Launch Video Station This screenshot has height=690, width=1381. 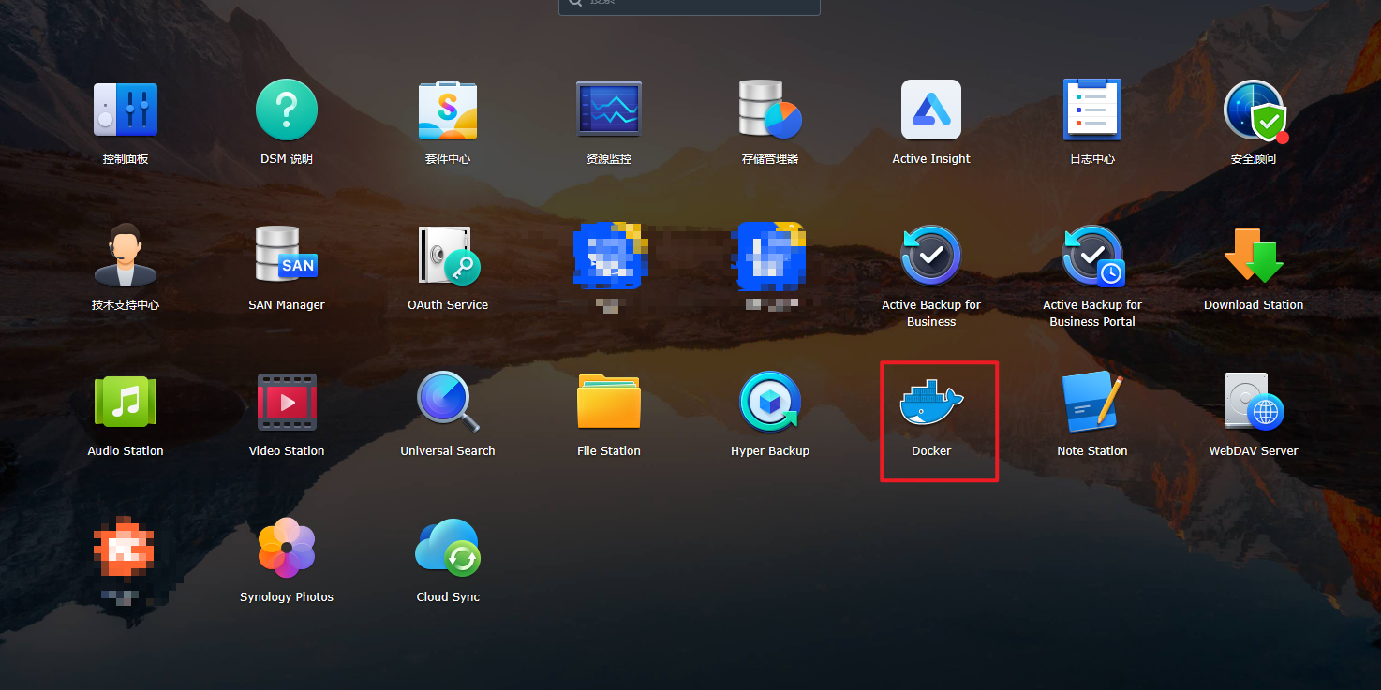[x=287, y=402]
